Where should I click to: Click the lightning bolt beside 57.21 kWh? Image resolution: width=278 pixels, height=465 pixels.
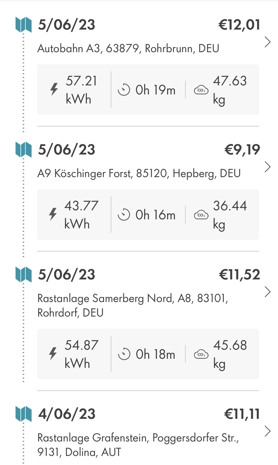click(x=54, y=90)
